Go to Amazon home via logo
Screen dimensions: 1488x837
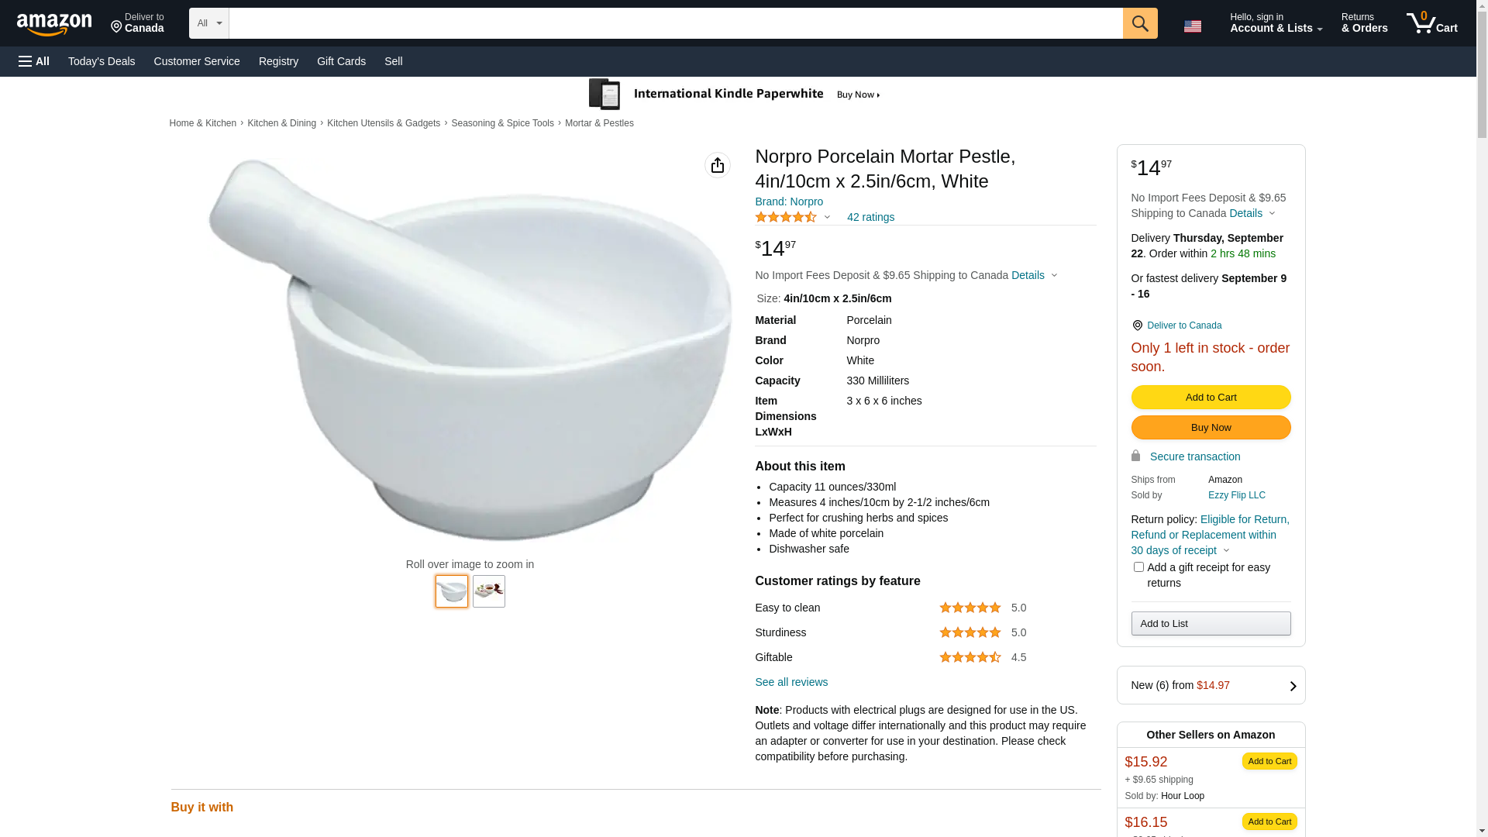click(54, 25)
